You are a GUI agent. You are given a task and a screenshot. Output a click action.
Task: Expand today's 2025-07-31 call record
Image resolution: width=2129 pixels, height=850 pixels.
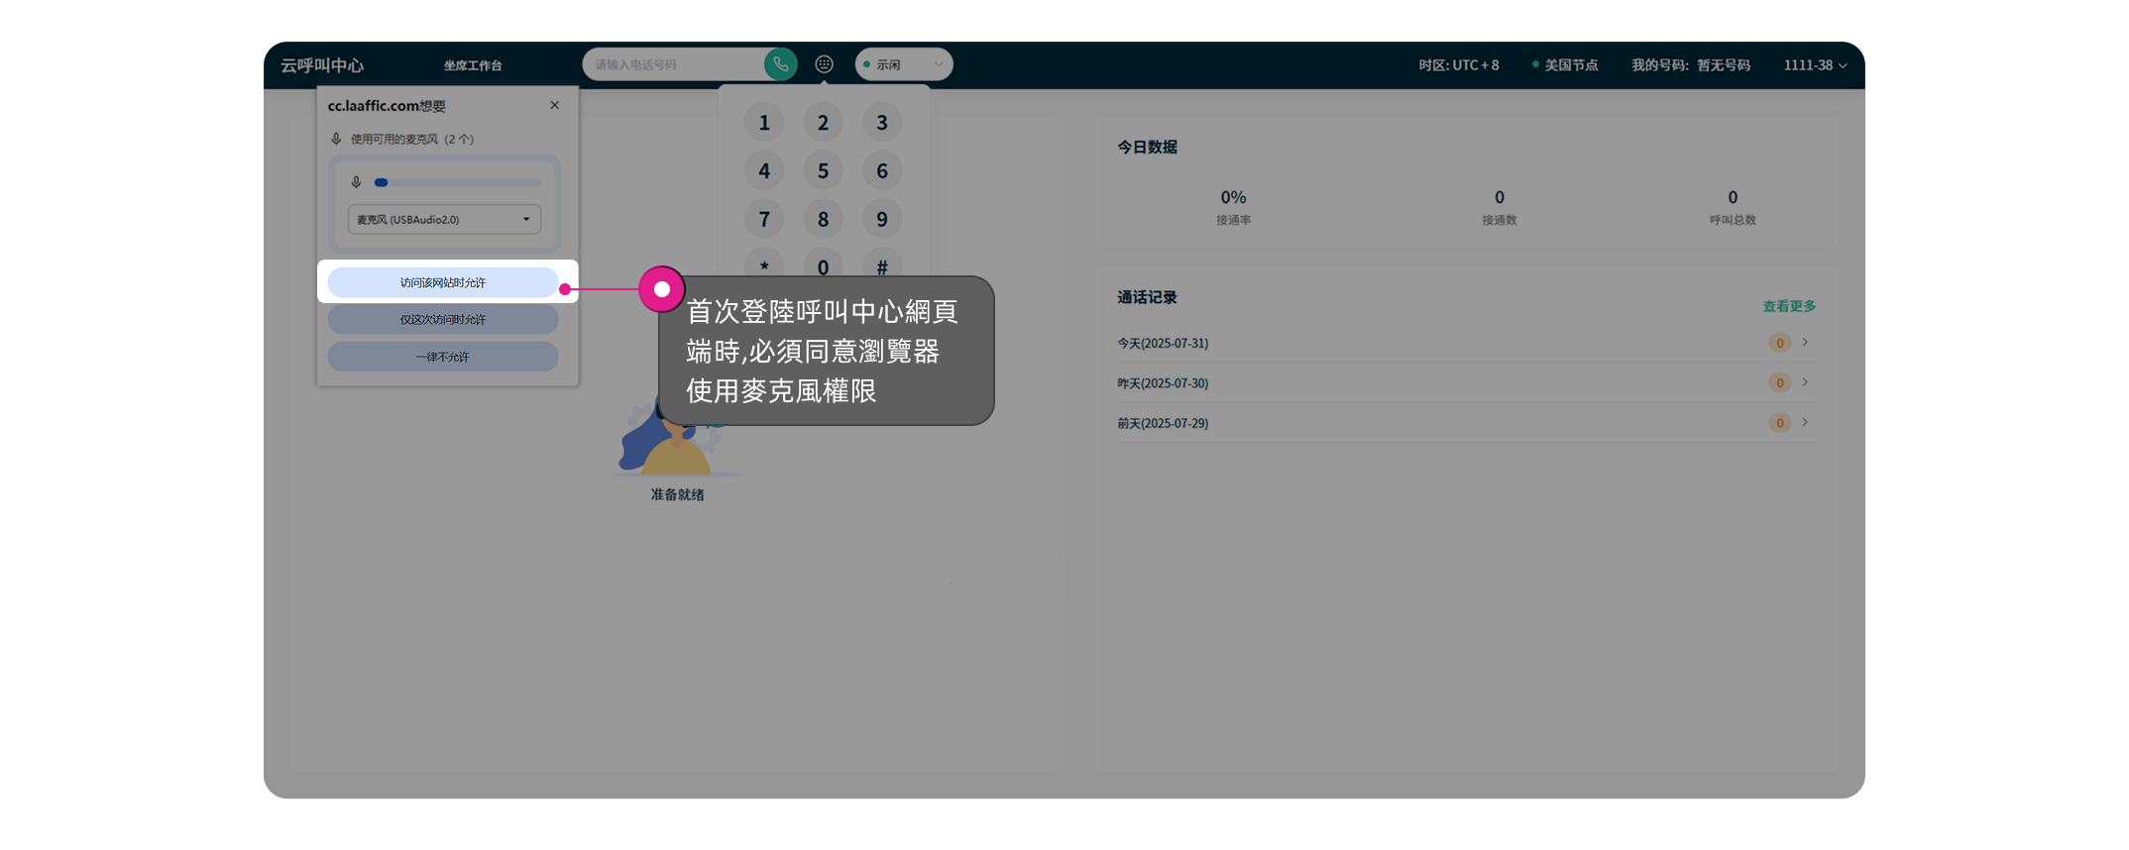pyautogui.click(x=1804, y=343)
